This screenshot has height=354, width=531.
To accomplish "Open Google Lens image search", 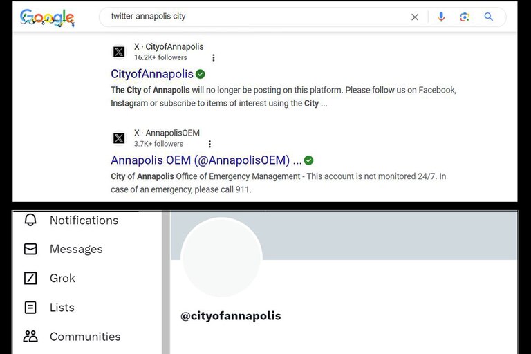I will pyautogui.click(x=465, y=17).
